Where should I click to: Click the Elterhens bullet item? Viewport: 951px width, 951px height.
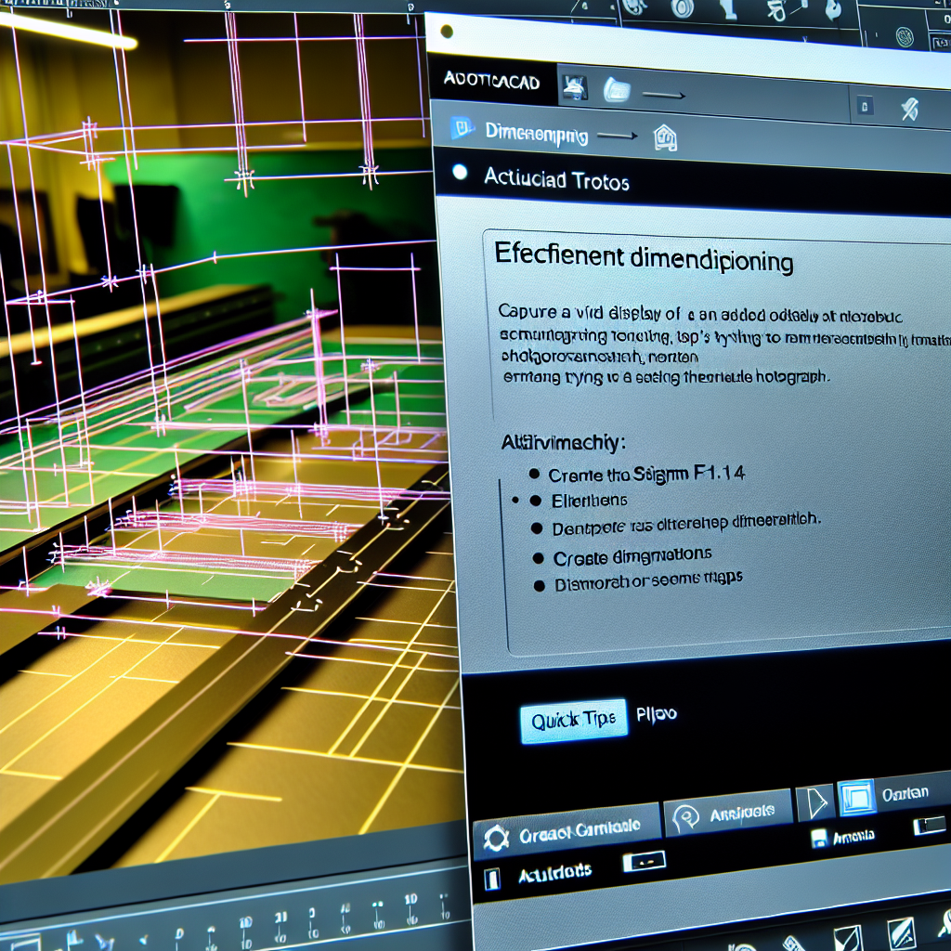[x=590, y=501]
